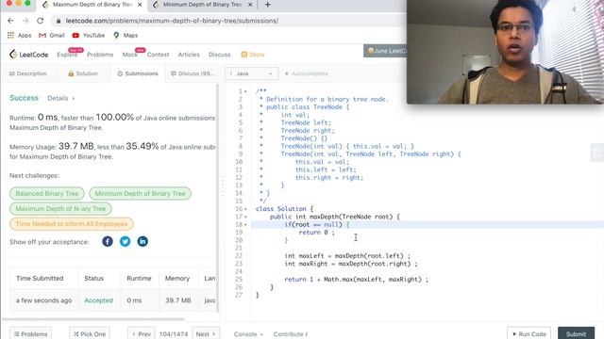This screenshot has width=604, height=339.
Task: Click the June LeetCoding banner button
Action: (385, 51)
